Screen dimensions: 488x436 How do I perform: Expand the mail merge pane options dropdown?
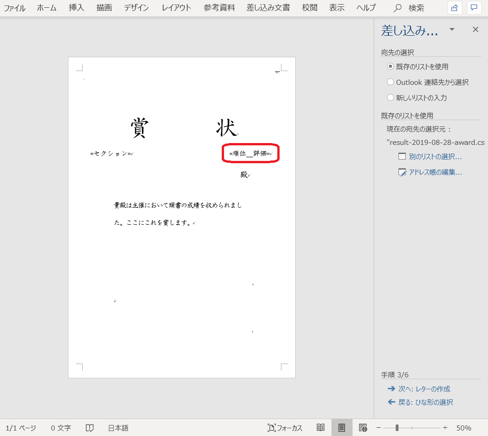click(452, 29)
